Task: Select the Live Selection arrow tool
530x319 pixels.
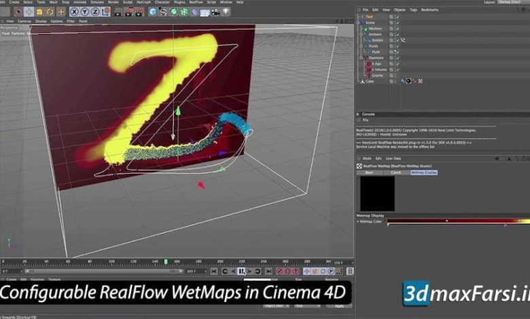Action: point(18,12)
